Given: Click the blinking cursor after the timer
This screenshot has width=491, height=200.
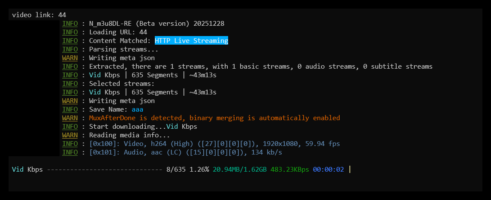Looking at the screenshot, I should [x=350, y=170].
